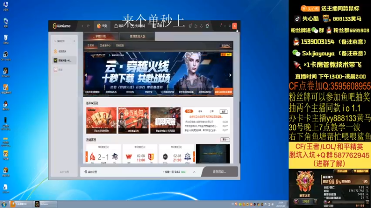Screen dimensions: 371x208
Task: Open the Windows Start menu
Action: coord(4,204)
